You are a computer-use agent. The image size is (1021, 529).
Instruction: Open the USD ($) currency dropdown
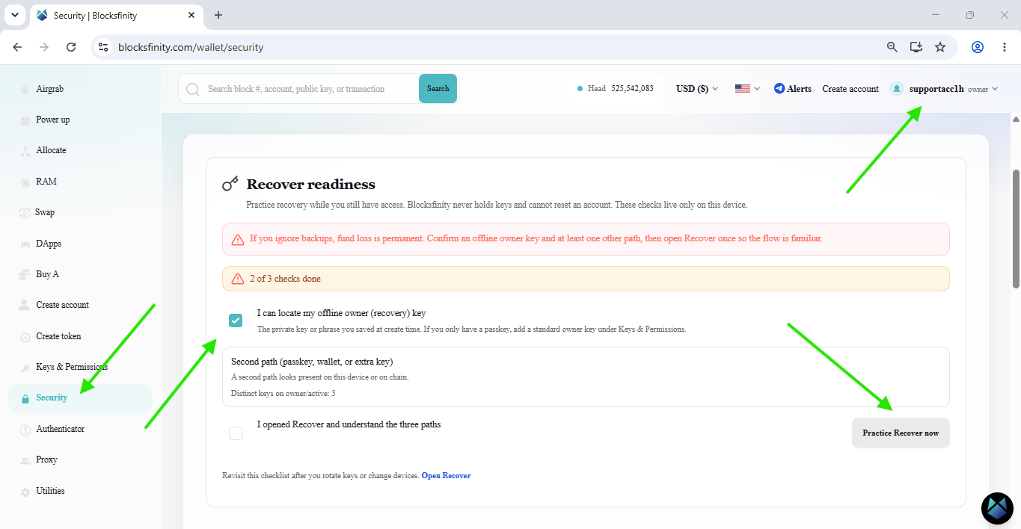tap(697, 89)
